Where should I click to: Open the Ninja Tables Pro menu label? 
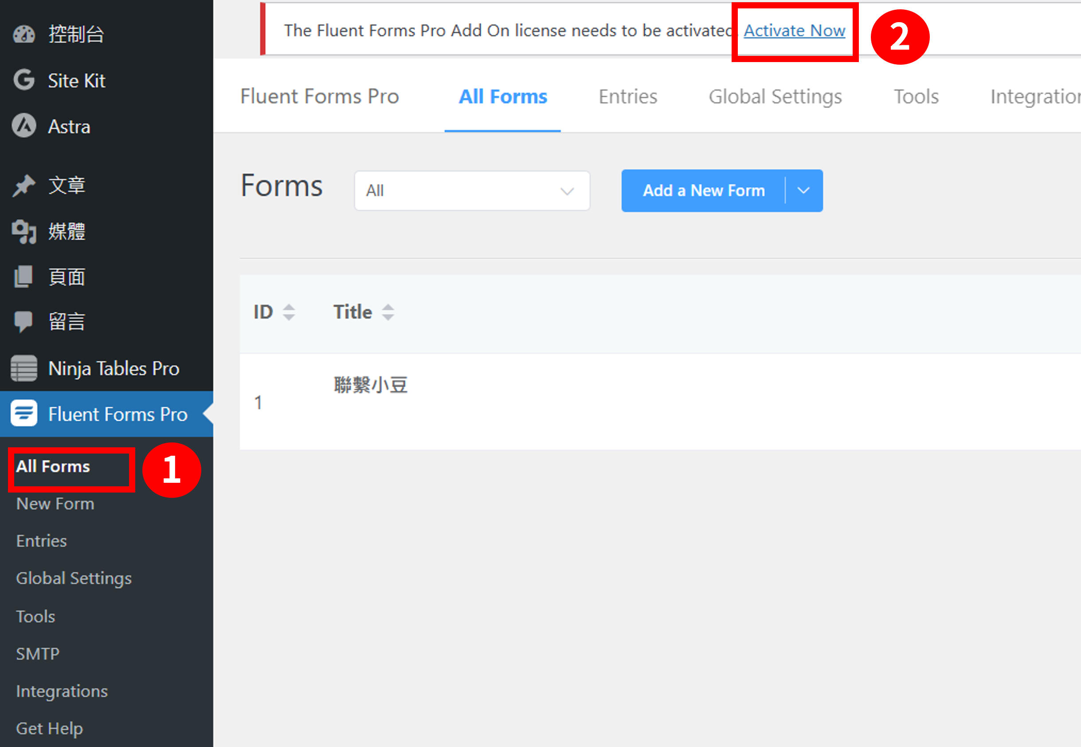tap(114, 369)
